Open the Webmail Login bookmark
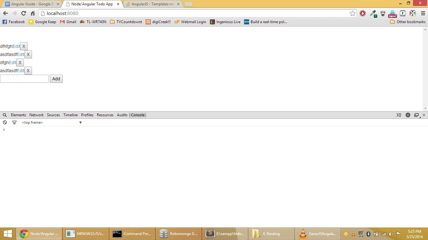The image size is (428, 240). (190, 22)
